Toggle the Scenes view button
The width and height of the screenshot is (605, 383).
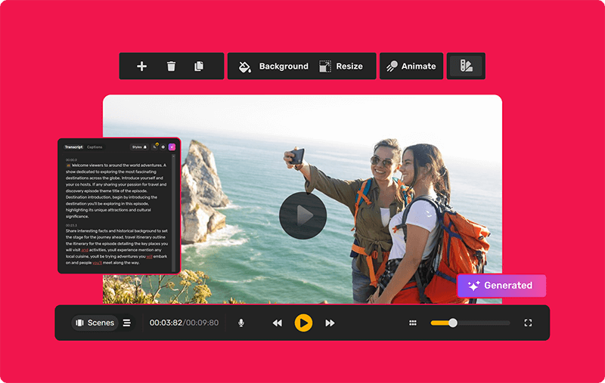(95, 323)
